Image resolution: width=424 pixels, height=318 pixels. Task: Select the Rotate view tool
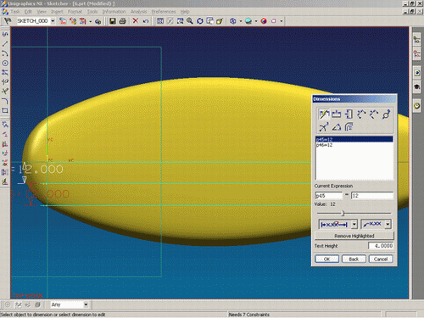[x=200, y=21]
